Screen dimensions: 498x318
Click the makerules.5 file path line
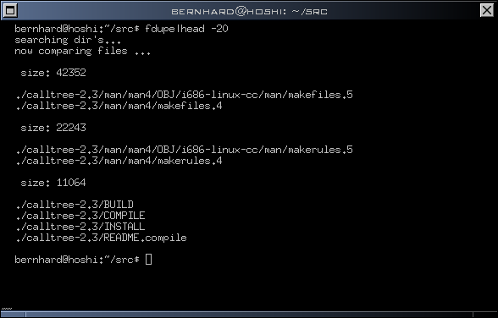(185, 150)
